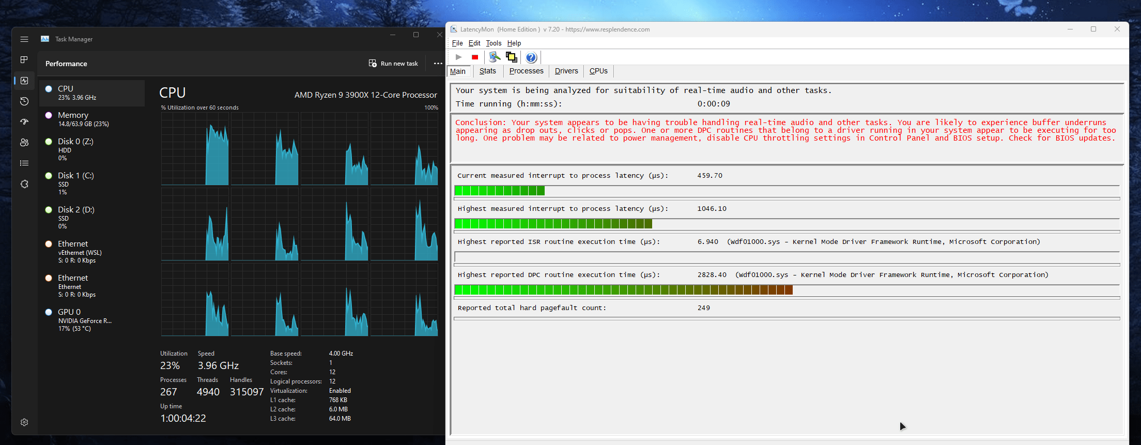Select vEthernet (WSL) Ethernet entry

click(x=92, y=252)
